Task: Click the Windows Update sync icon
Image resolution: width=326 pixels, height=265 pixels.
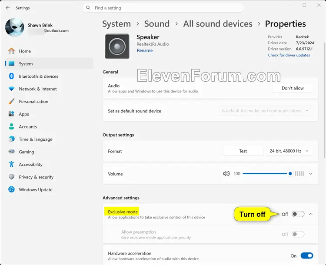Action: 11,189
